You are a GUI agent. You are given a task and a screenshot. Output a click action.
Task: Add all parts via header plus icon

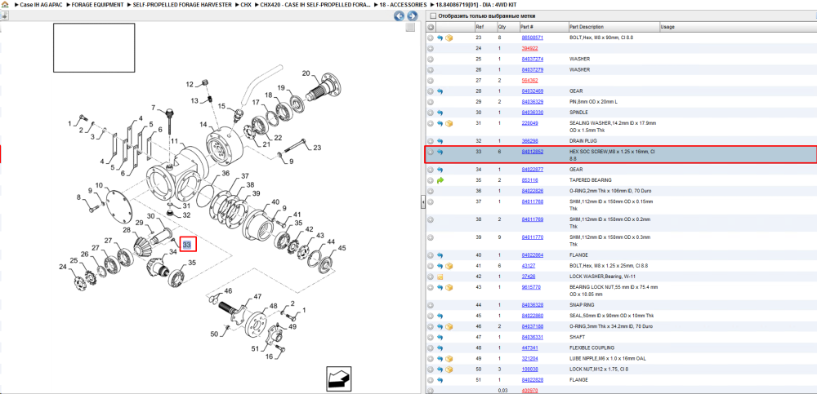(431, 27)
